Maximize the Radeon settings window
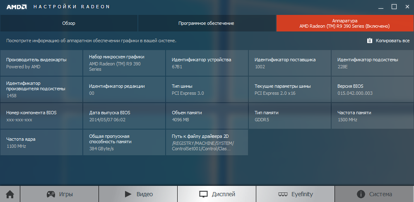 click(x=394, y=7)
